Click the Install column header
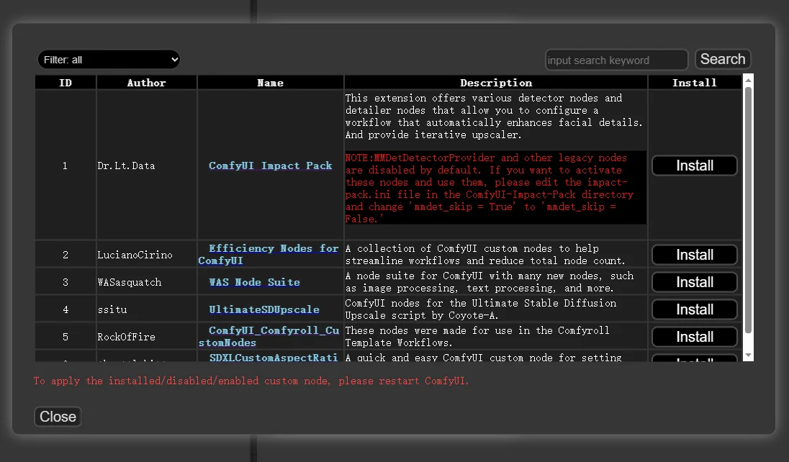The image size is (789, 462). point(695,83)
